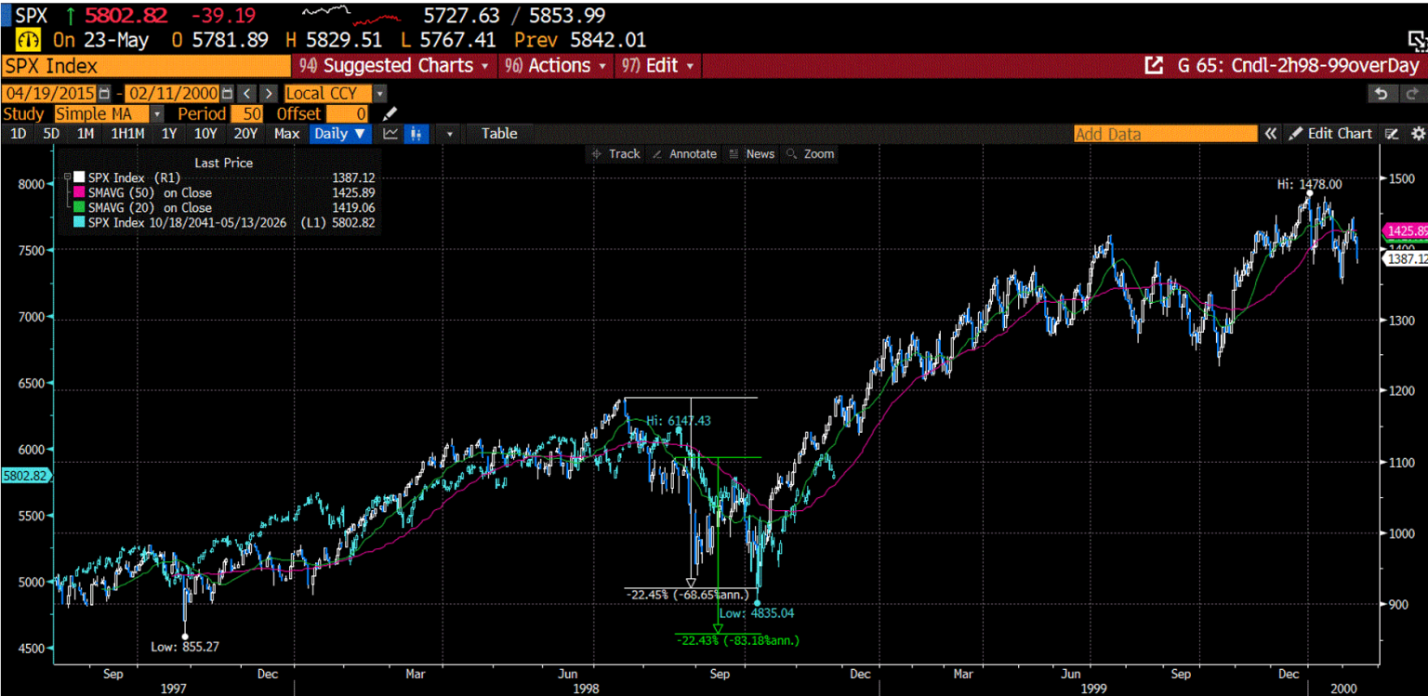1428x696 pixels.
Task: Open the Local CCY dropdown
Action: pyautogui.click(x=378, y=93)
